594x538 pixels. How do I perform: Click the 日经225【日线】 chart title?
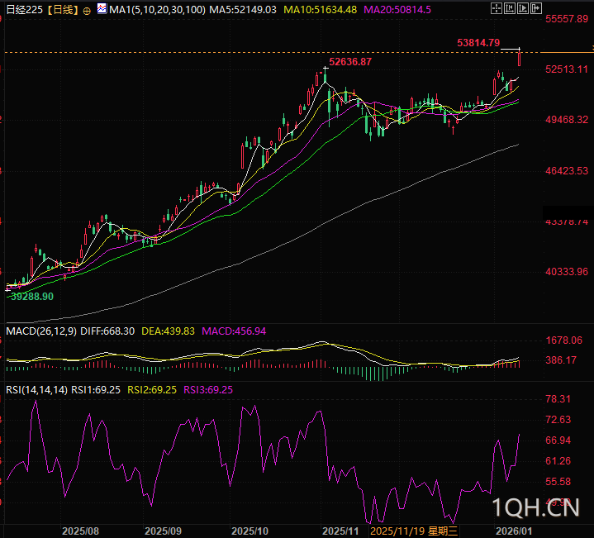40,10
